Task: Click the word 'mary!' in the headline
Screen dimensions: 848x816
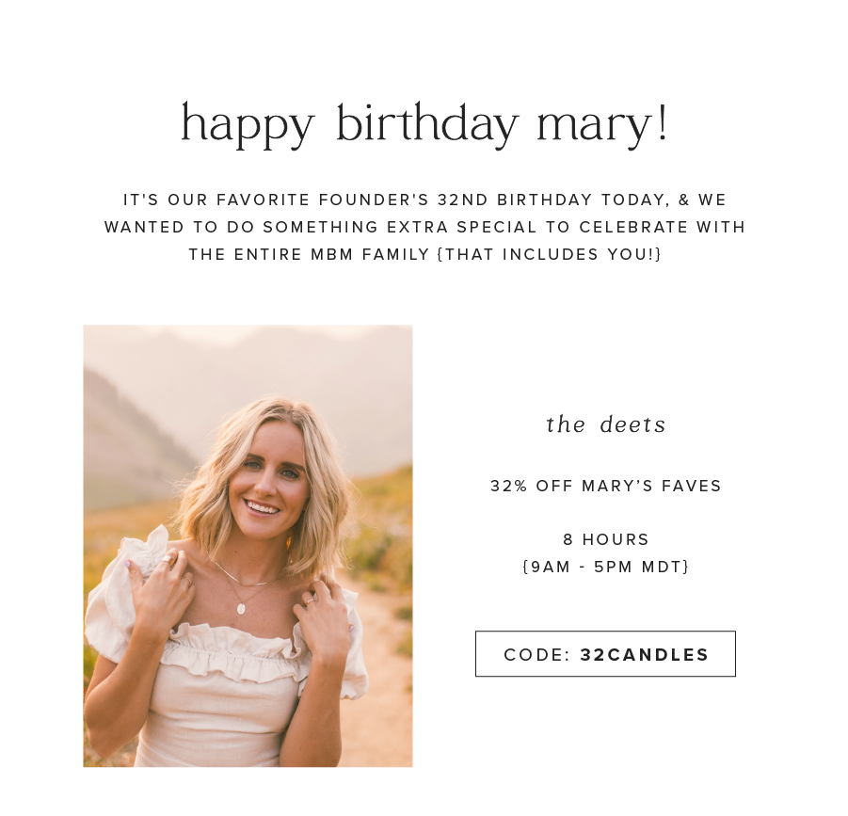Action: click(x=603, y=125)
